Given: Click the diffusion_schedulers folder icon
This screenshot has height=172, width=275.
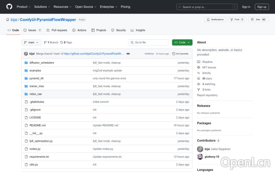Looking at the screenshot, I should pyautogui.click(x=26, y=62).
